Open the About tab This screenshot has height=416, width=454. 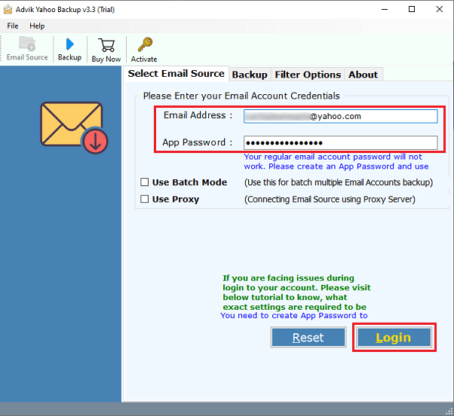363,75
